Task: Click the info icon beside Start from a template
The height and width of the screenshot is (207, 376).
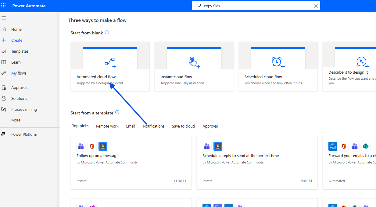Action: click(x=117, y=112)
